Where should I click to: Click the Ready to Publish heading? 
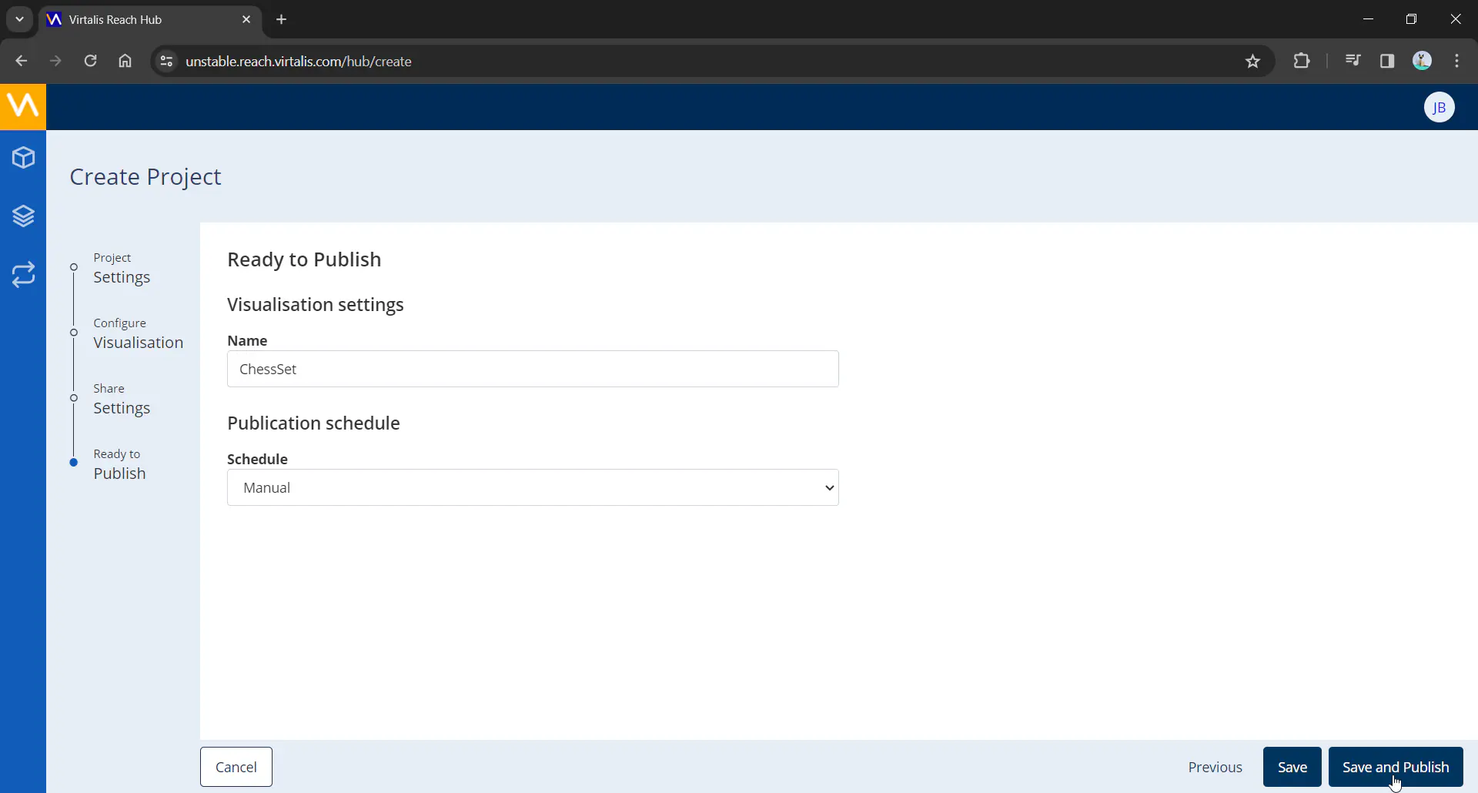[x=304, y=259]
